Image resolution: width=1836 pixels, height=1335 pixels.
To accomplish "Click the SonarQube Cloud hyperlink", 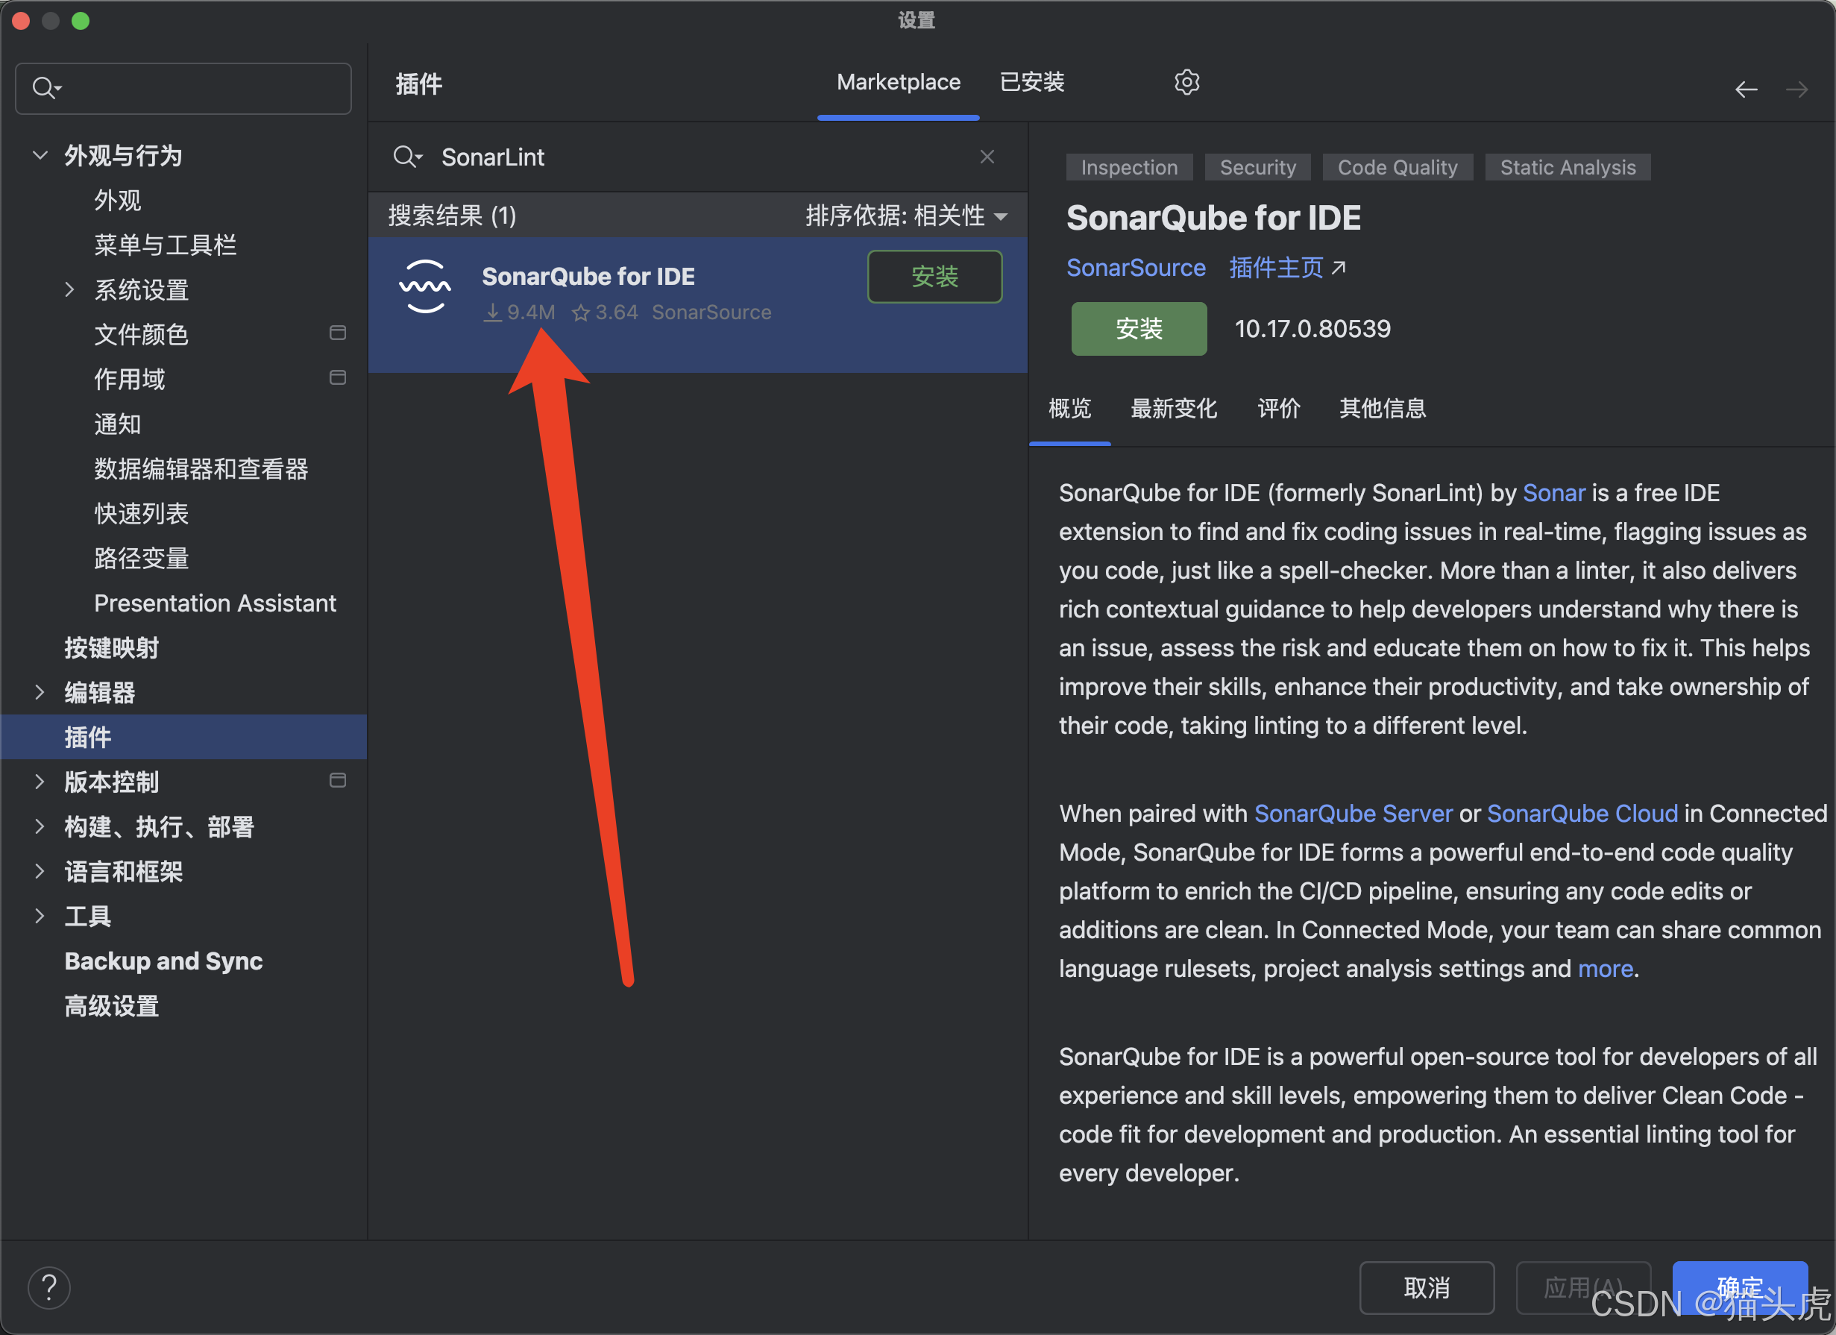I will click(x=1582, y=814).
